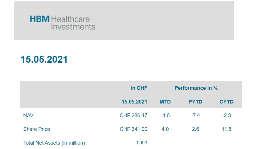Click the Share Price row label
Screen dimensions: 259x149
tap(37, 129)
